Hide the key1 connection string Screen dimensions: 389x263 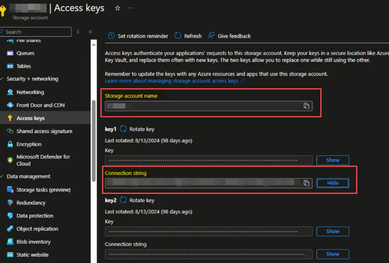pyautogui.click(x=333, y=183)
